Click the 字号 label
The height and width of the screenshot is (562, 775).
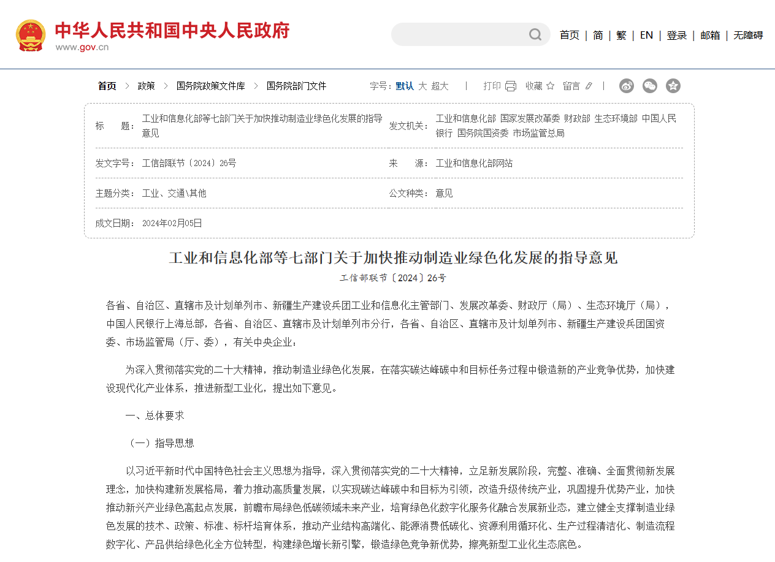click(381, 86)
